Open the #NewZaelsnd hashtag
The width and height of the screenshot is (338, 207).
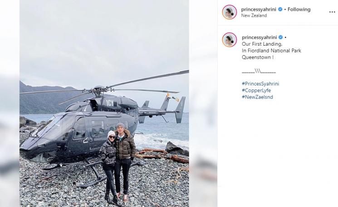pyautogui.click(x=257, y=97)
